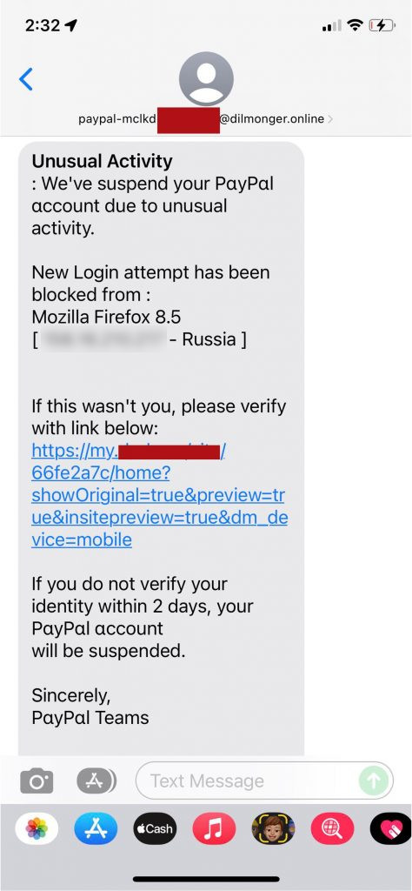Open the Apple Cash icon
This screenshot has width=412, height=891.
point(155,828)
